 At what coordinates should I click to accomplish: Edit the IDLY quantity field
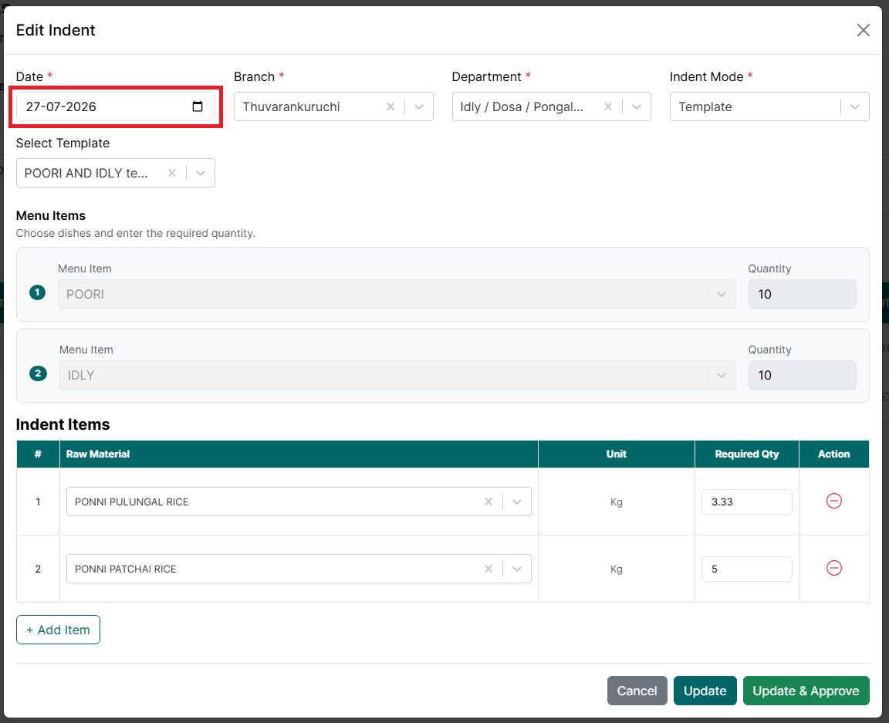[x=803, y=376]
